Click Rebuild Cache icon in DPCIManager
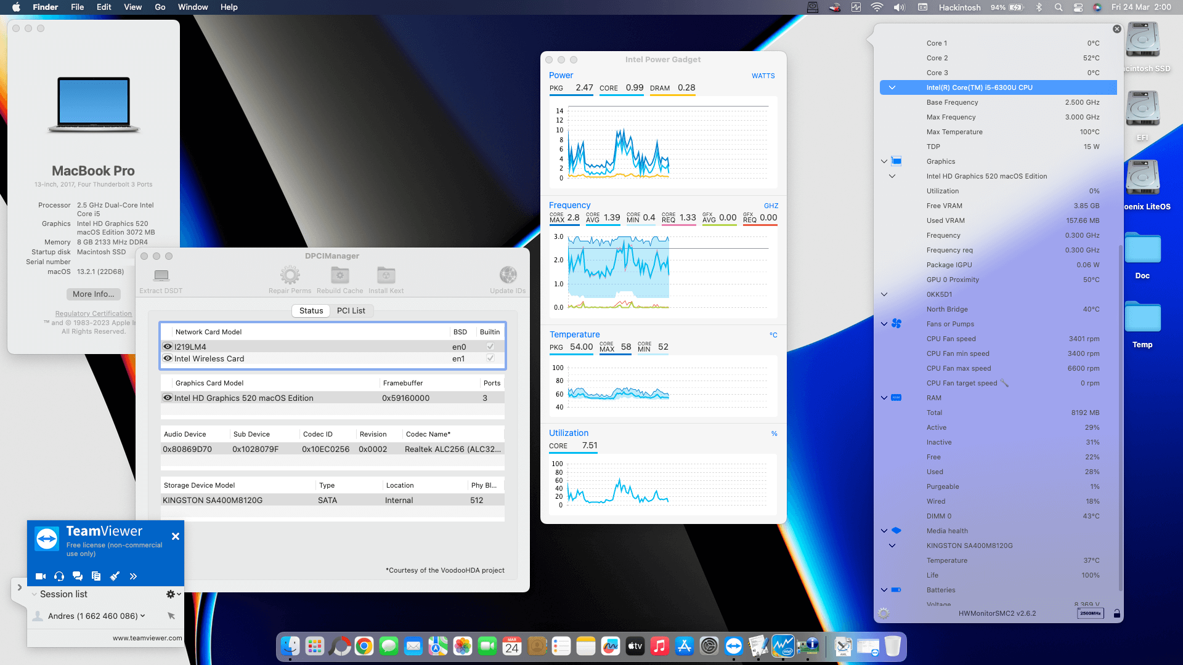This screenshot has height=665, width=1183. [340, 275]
